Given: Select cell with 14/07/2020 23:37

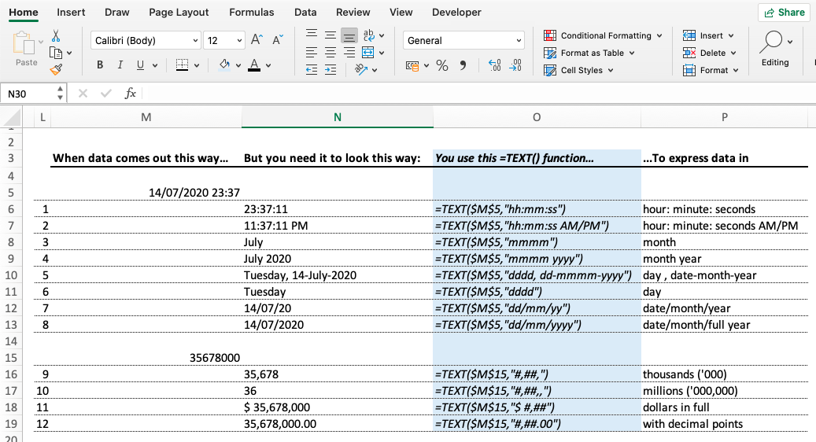Looking at the screenshot, I should (x=146, y=193).
